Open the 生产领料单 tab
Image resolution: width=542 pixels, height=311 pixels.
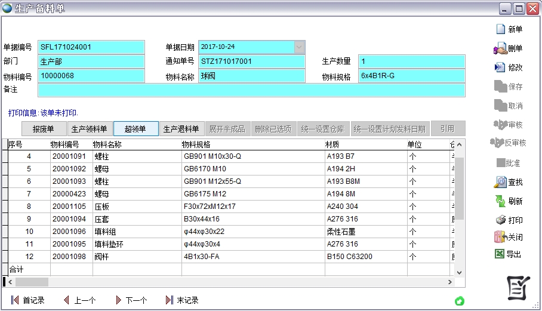coord(89,129)
